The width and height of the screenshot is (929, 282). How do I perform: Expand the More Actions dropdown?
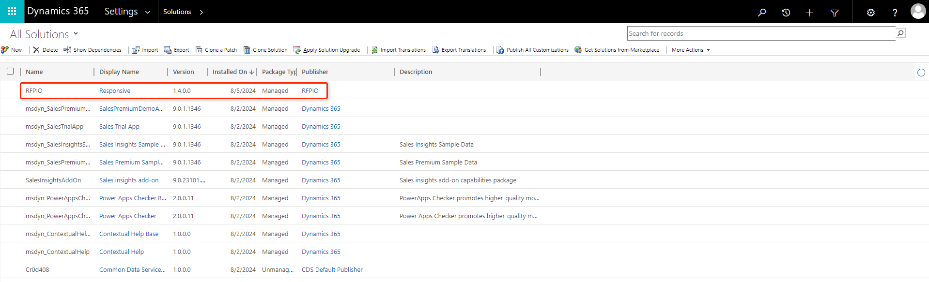(691, 50)
